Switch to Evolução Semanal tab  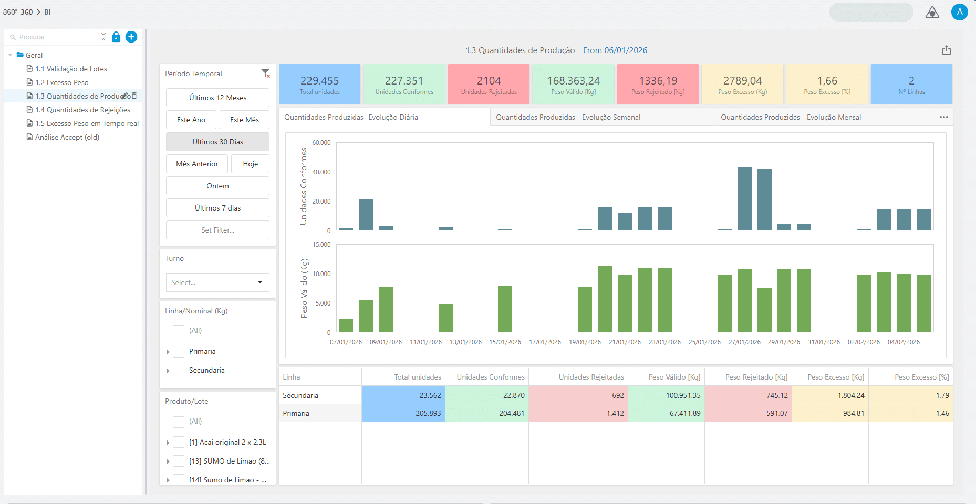[x=568, y=117]
